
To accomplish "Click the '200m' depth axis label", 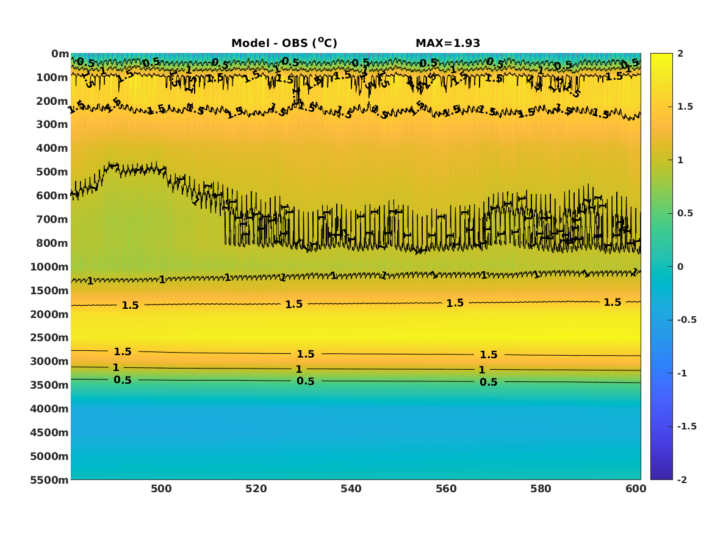I will [52, 101].
